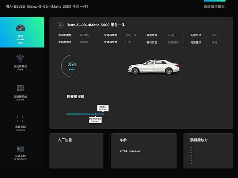Click the 变速箱型号 label
238x178 pixels.
click(x=111, y=42)
